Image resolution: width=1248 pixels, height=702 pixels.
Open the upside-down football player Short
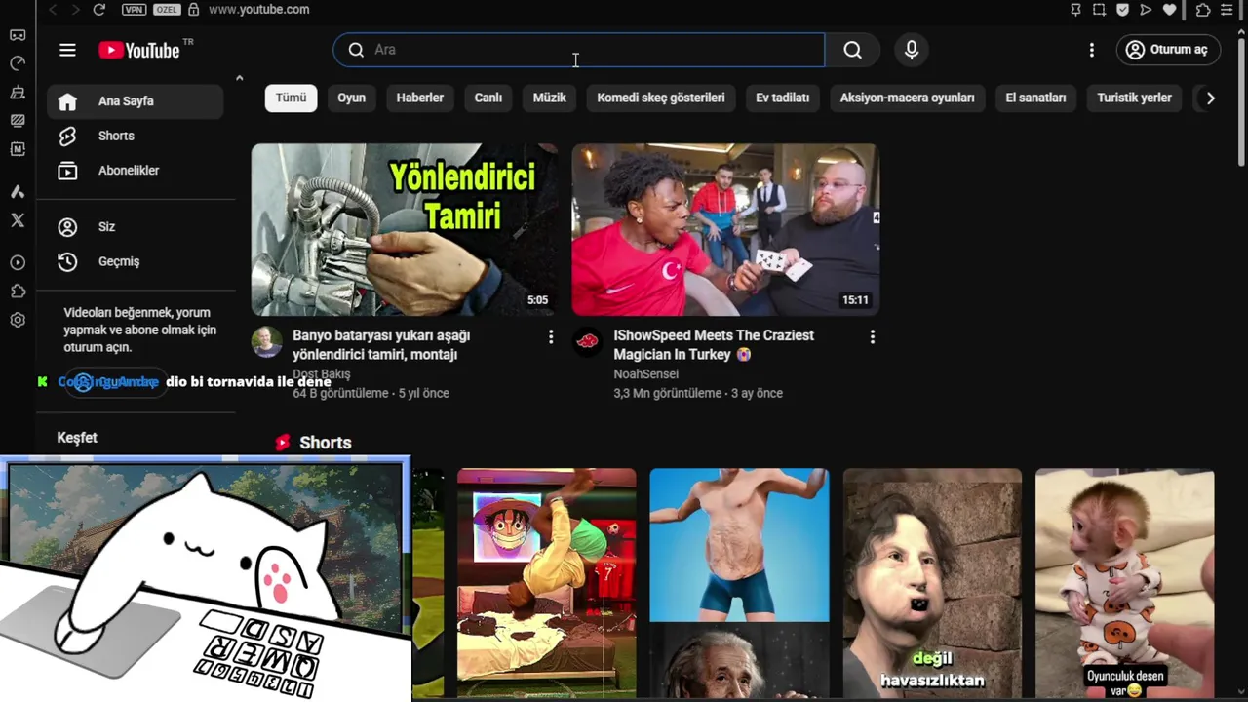pyautogui.click(x=546, y=583)
